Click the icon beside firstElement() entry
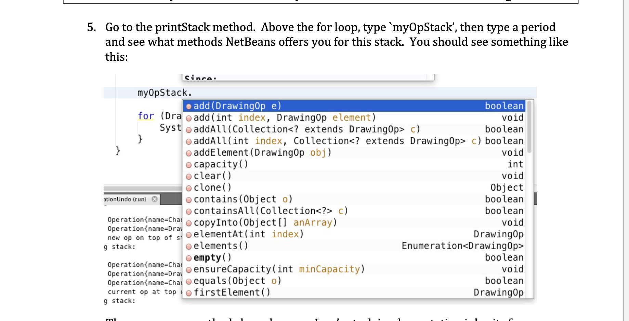Screen dimensions: 629x321 (x=189, y=292)
